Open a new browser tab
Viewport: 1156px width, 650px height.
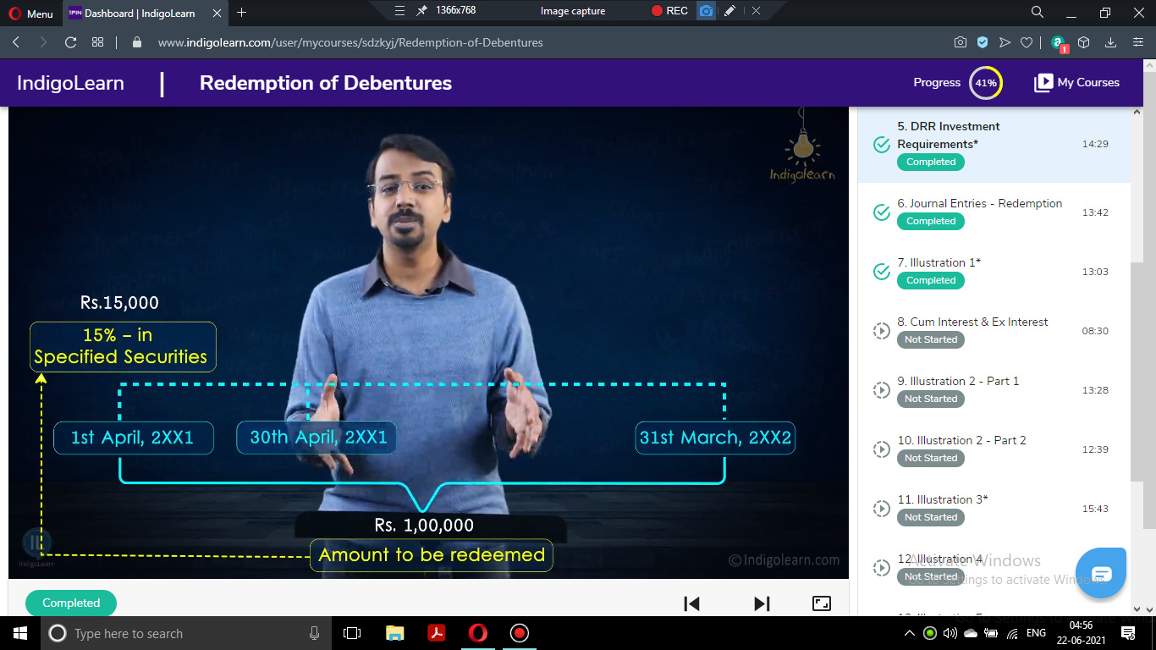point(242,12)
